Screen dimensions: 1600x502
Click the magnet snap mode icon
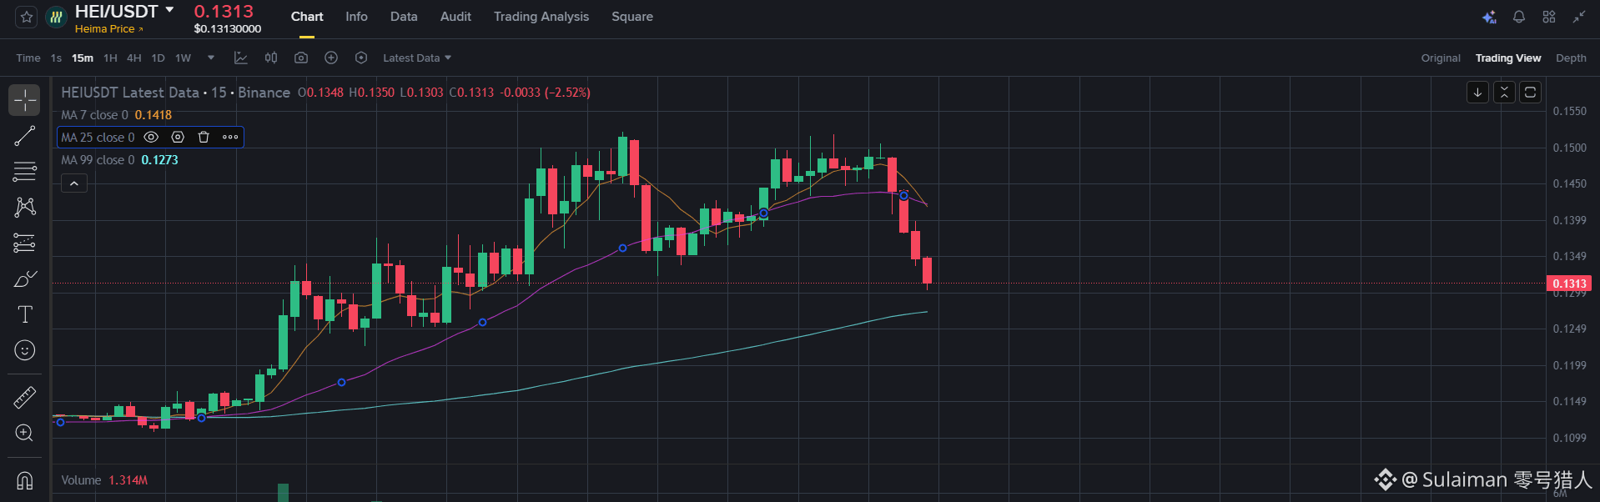click(25, 481)
